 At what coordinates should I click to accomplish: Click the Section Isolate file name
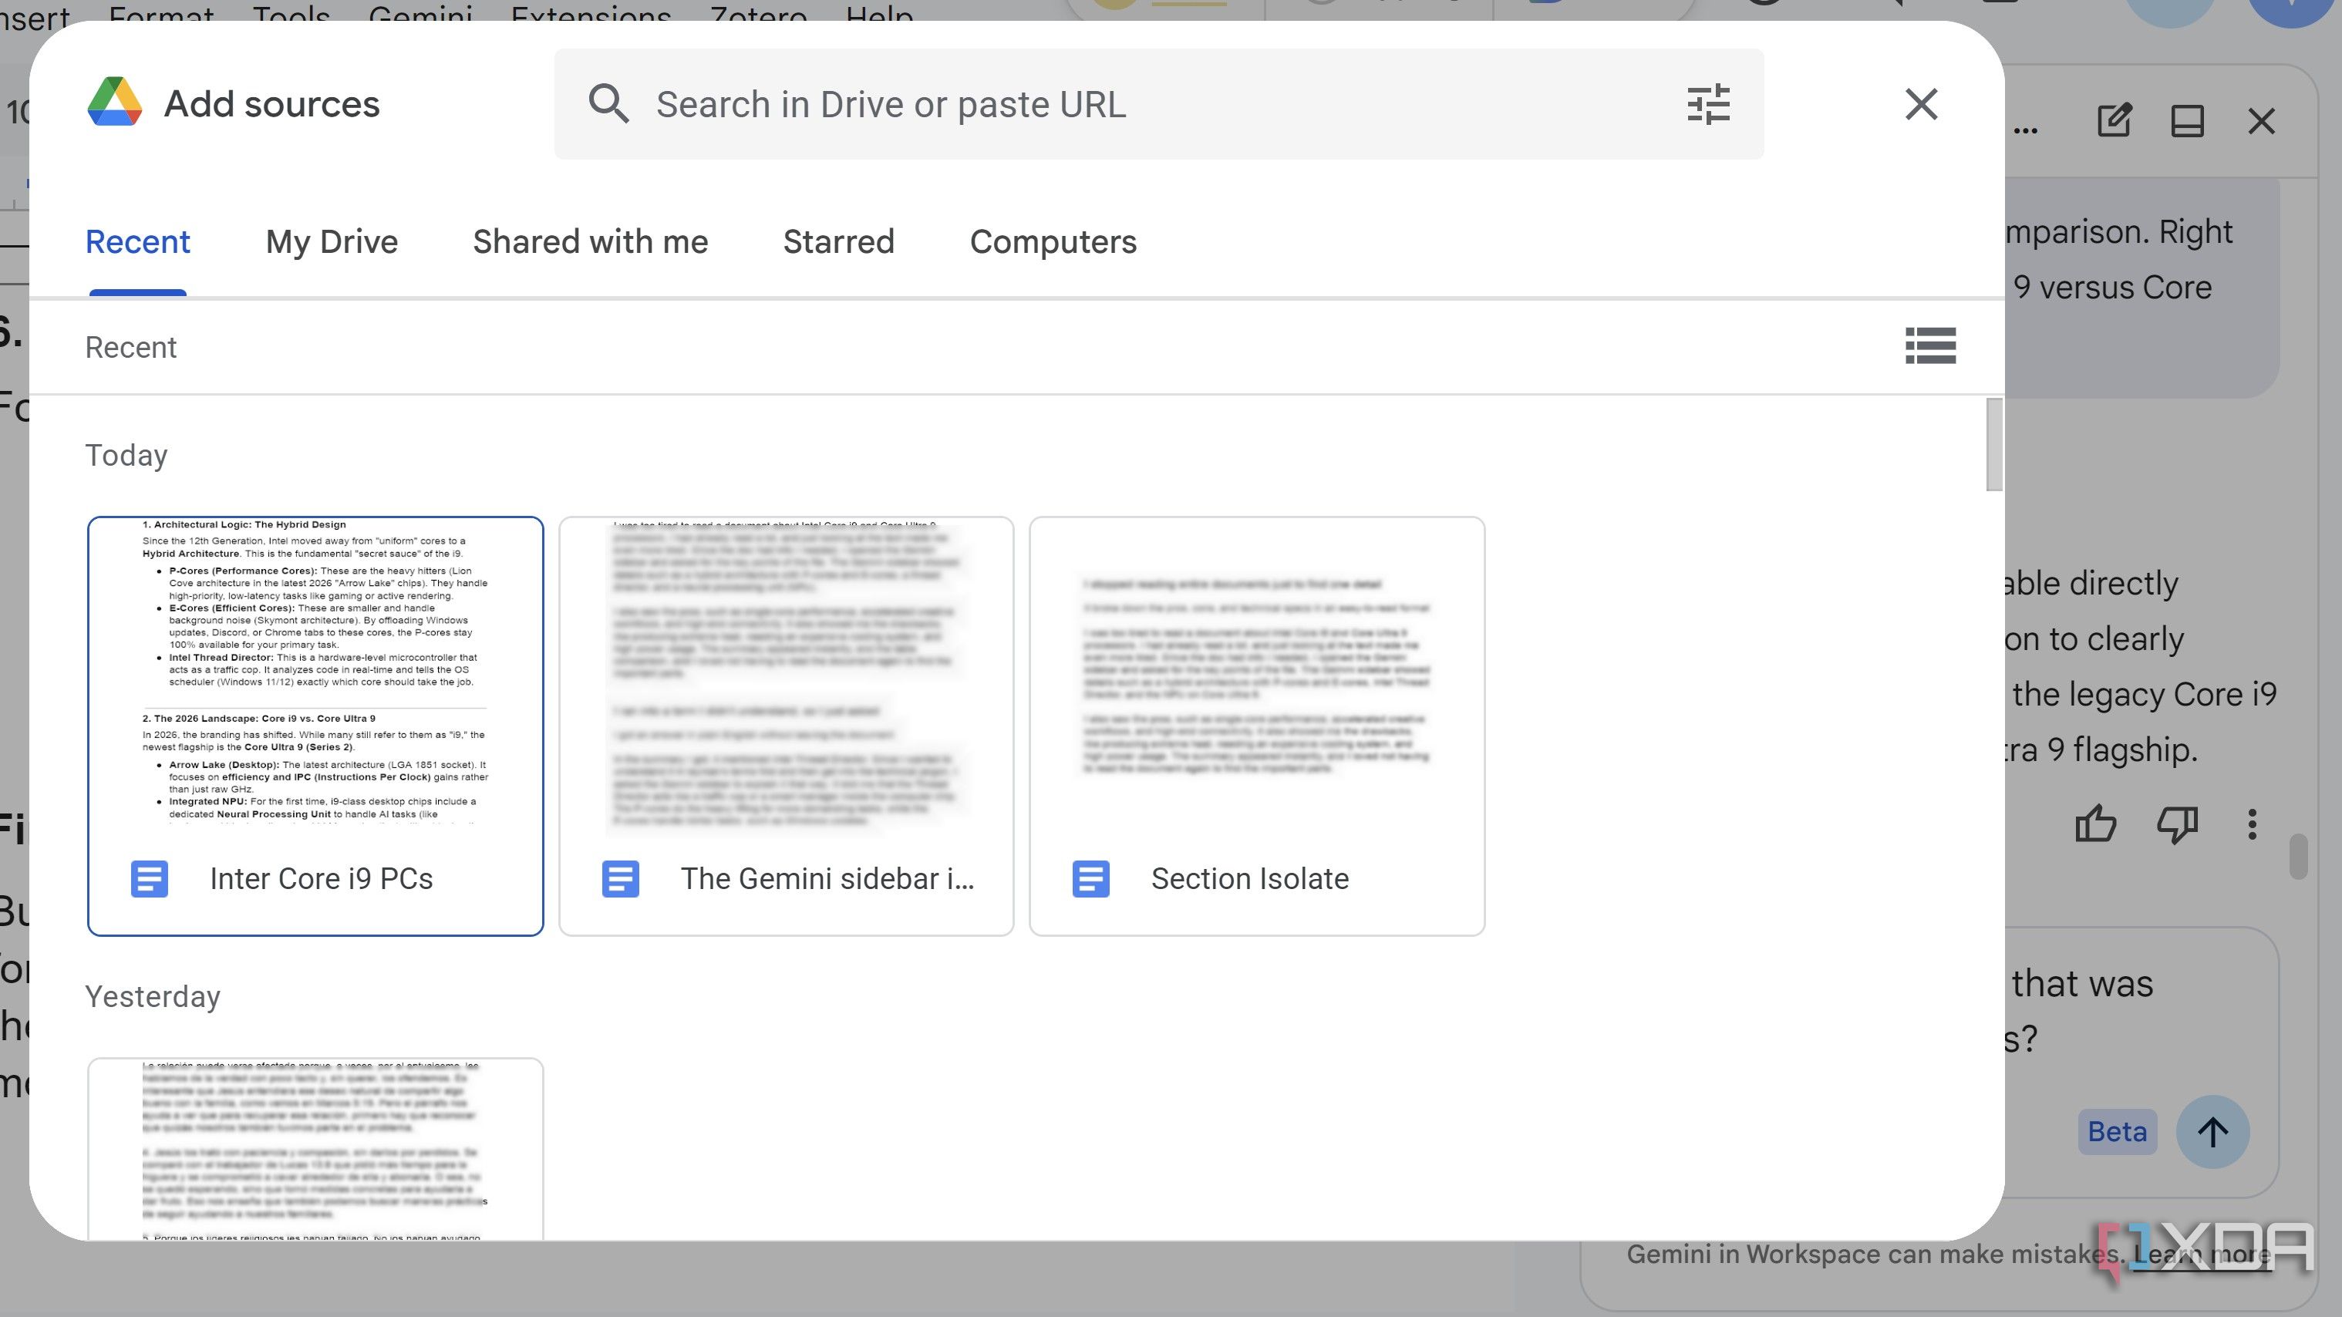click(1249, 879)
